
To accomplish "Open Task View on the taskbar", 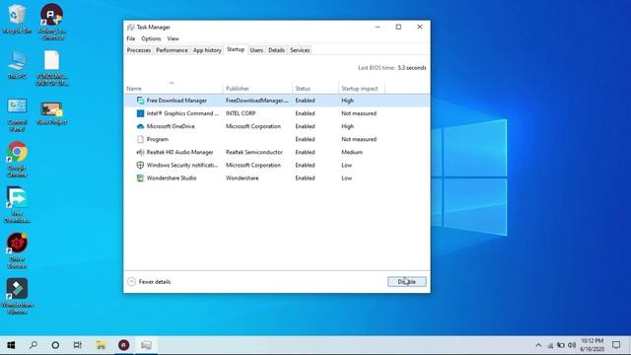I will [x=78, y=345].
